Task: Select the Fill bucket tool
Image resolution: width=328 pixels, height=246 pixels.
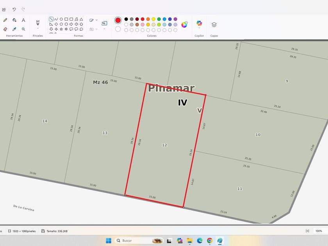Action: point(14,20)
